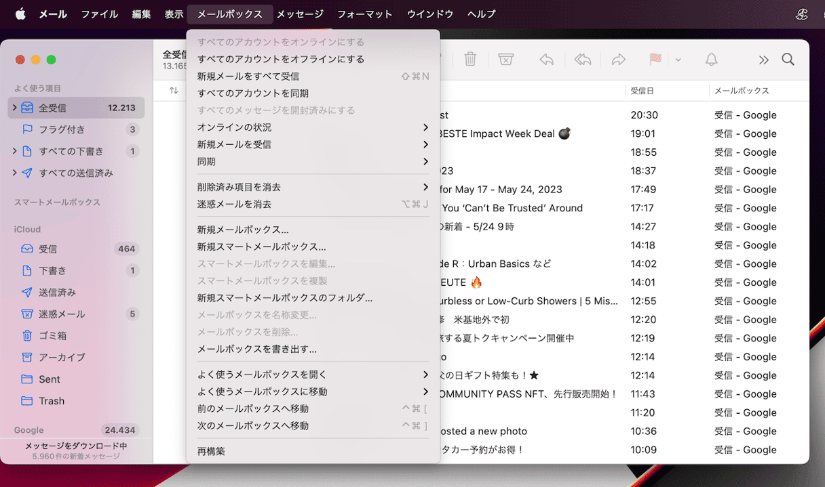
Task: Open the ファイル menu
Action: (x=99, y=14)
